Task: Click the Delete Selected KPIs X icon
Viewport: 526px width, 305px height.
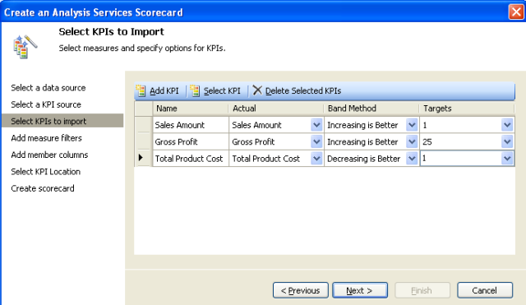Action: (257, 90)
